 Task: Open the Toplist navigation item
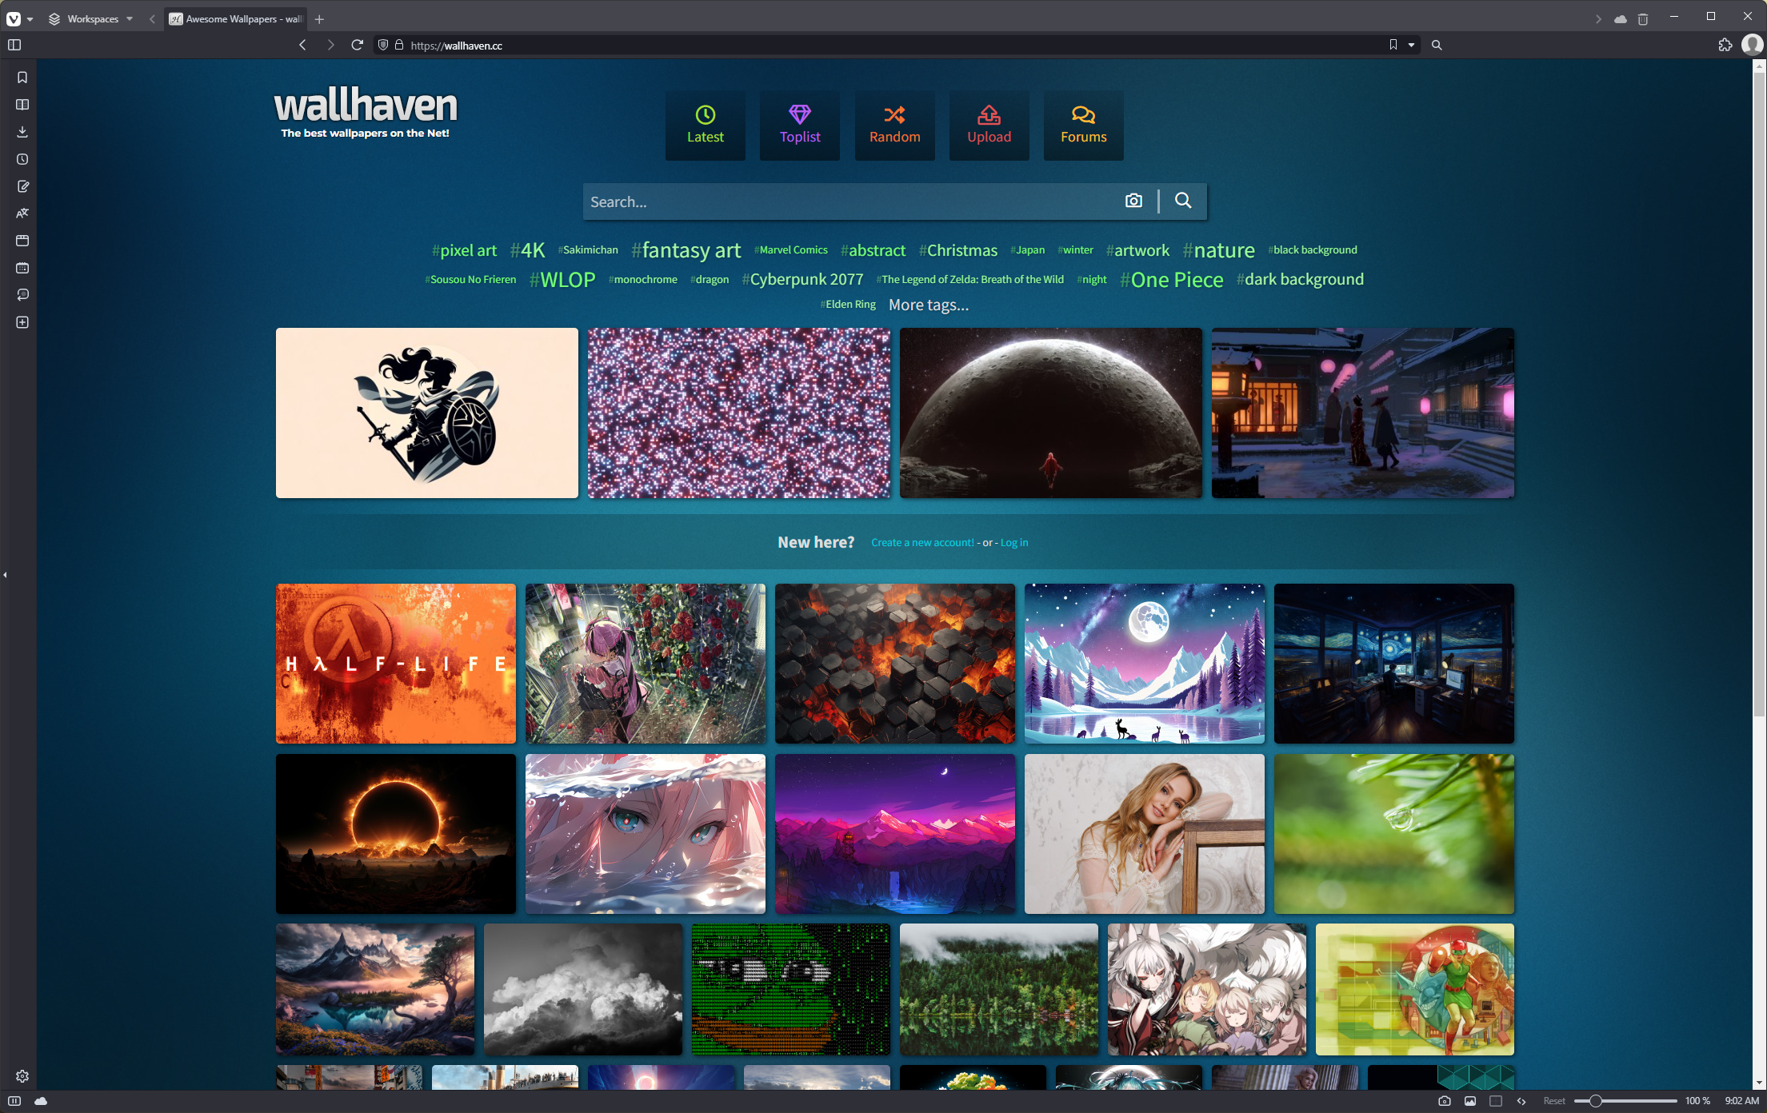(799, 126)
